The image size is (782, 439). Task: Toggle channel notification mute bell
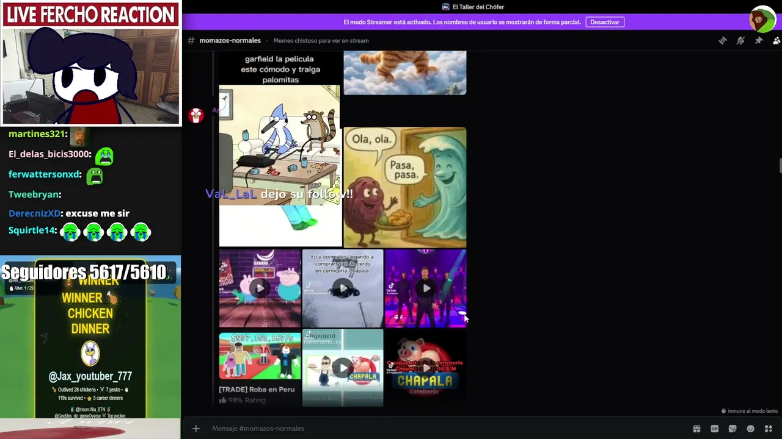740,40
